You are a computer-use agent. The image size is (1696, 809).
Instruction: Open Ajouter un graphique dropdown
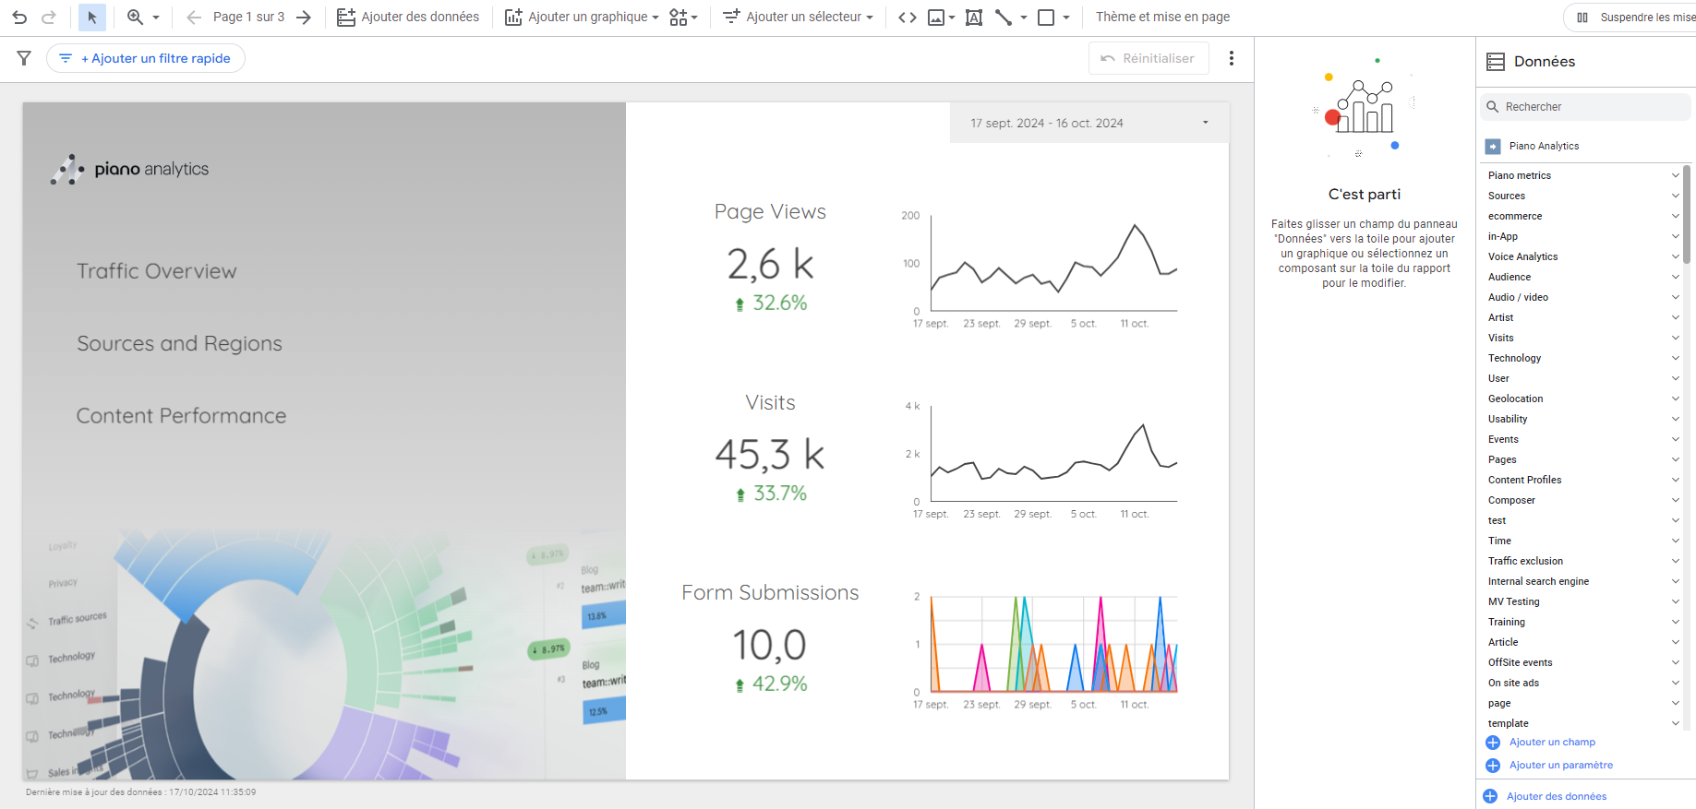point(582,17)
